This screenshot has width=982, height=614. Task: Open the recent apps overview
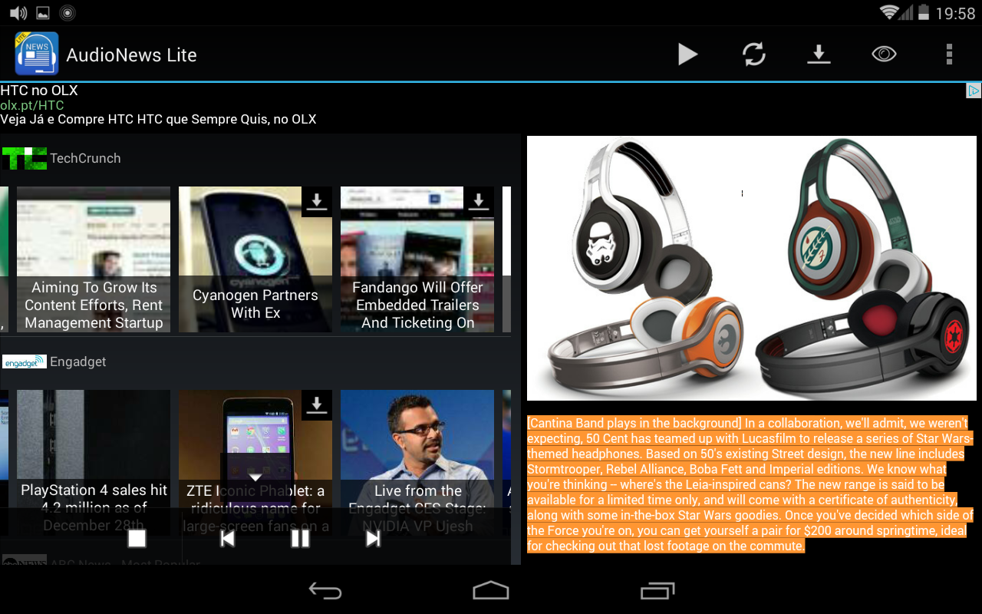[657, 590]
